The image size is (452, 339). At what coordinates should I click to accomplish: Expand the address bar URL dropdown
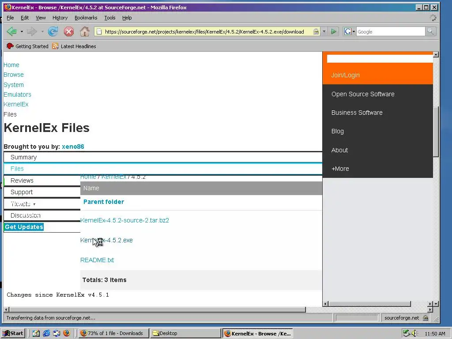[324, 31]
